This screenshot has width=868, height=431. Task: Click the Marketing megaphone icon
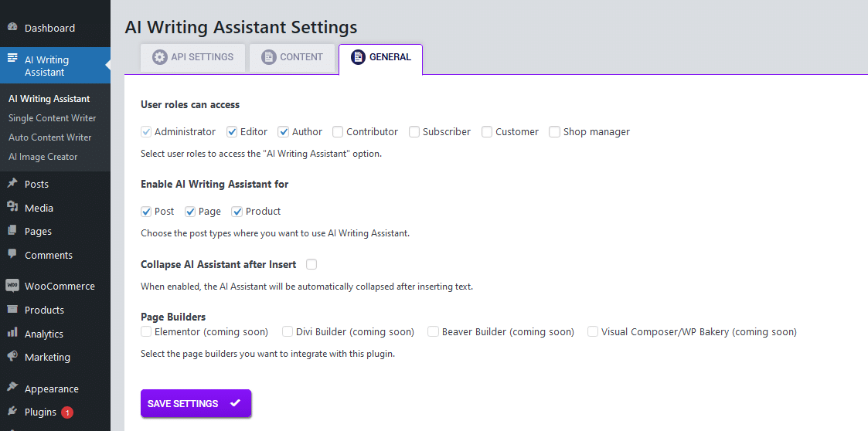pyautogui.click(x=12, y=357)
